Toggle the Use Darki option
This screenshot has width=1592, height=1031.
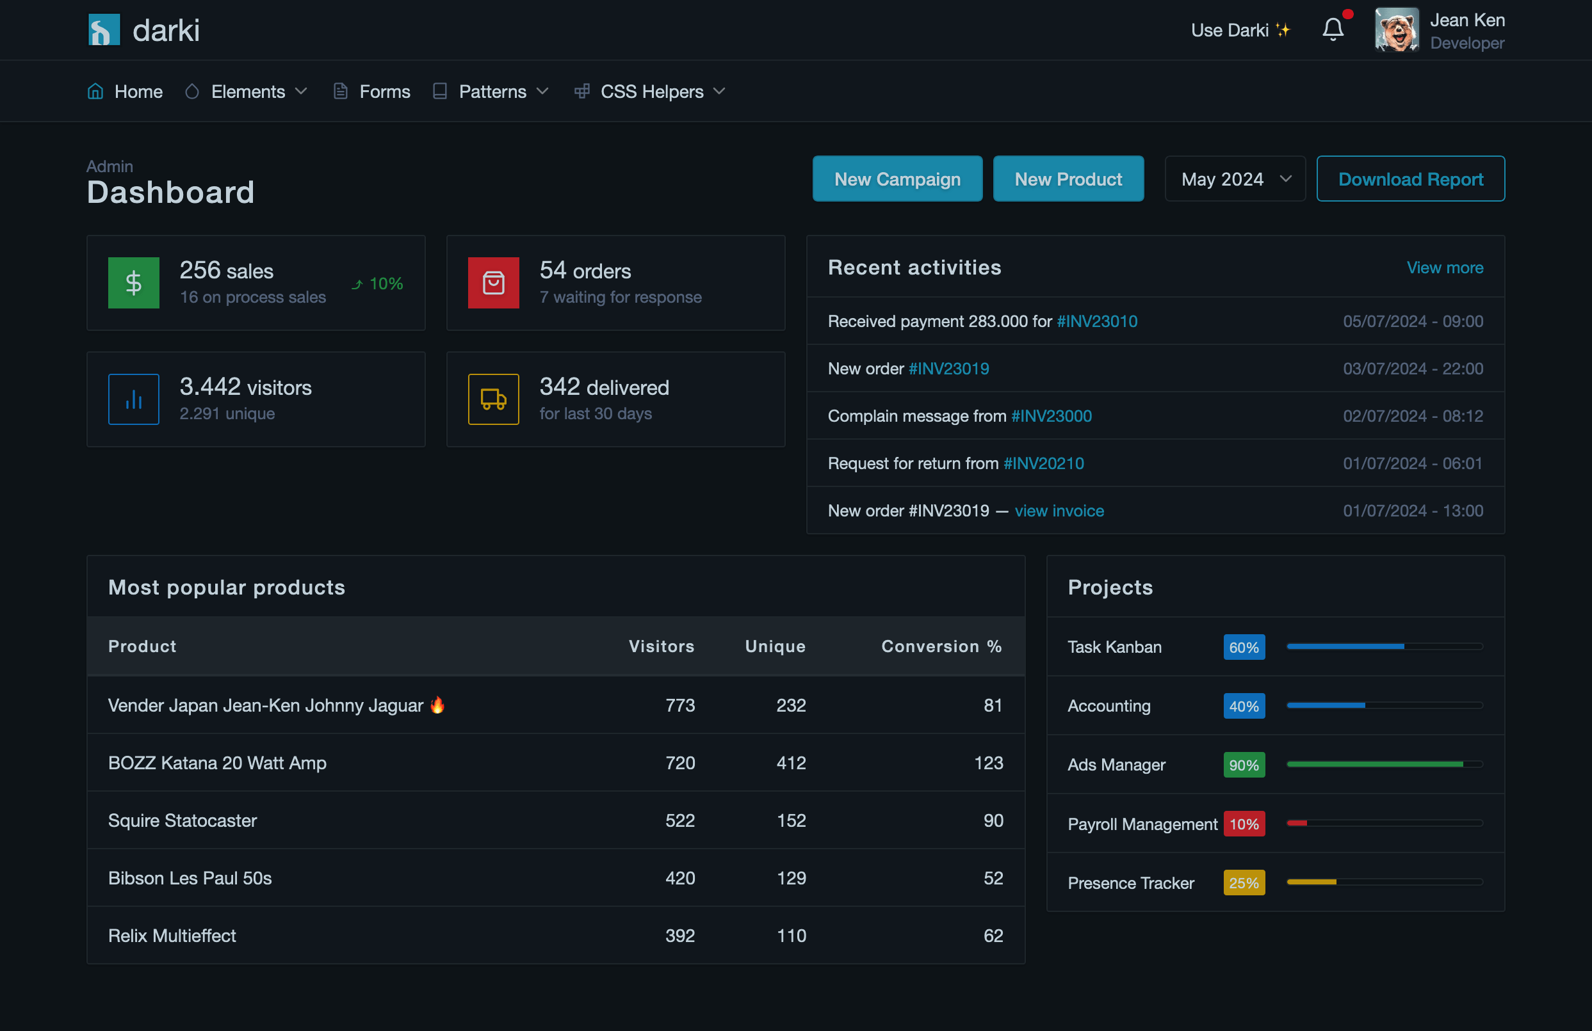[1240, 29]
